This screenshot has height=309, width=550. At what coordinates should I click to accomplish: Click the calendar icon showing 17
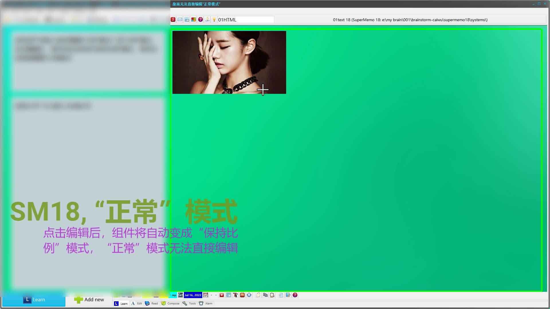[x=206, y=295]
